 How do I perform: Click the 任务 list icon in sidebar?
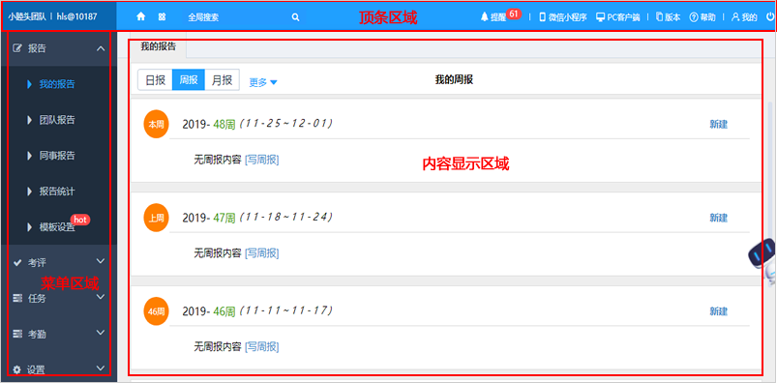pyautogui.click(x=17, y=298)
